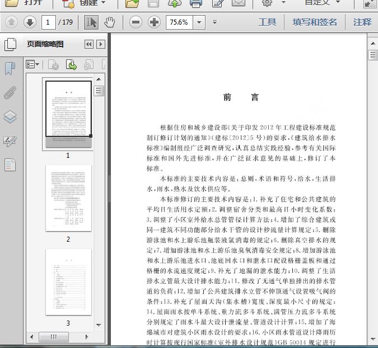The width and height of the screenshot is (378, 348).
Task: Click the 前 言 heading in document
Action: 241,97
